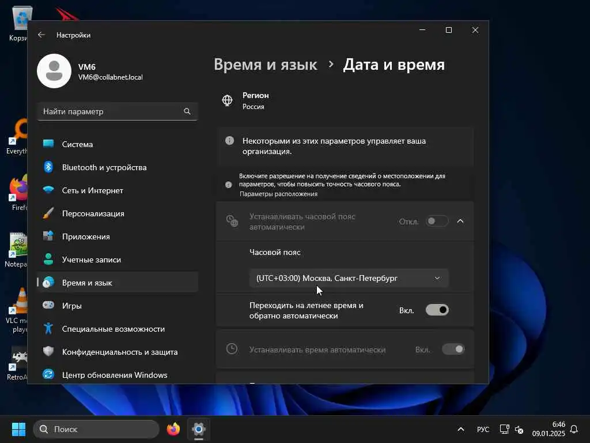The width and height of the screenshot is (590, 443).
Task: Click the network tray icon
Action: pyautogui.click(x=504, y=429)
